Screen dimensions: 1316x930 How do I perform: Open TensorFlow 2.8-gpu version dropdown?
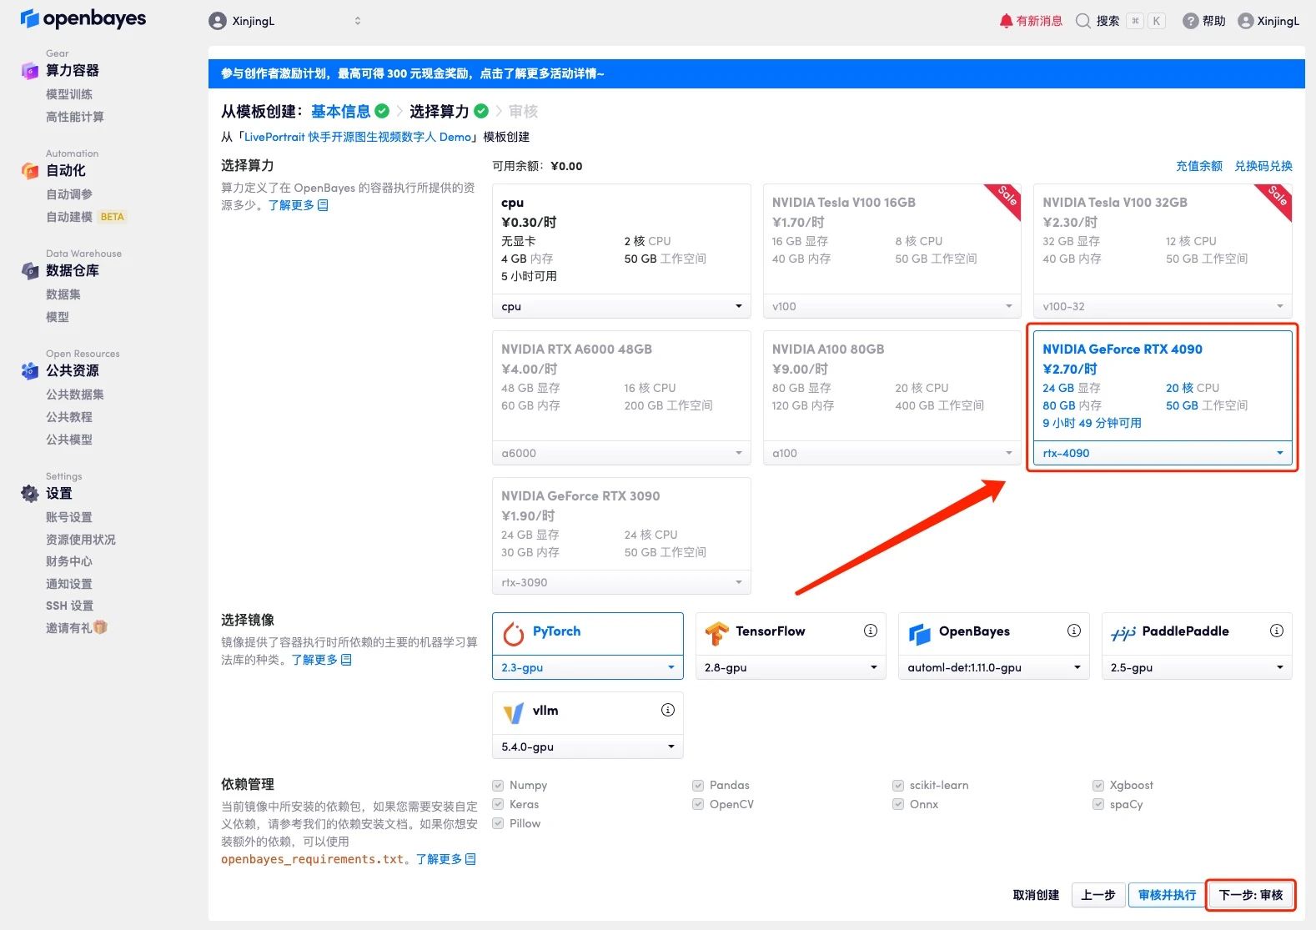[x=791, y=667]
